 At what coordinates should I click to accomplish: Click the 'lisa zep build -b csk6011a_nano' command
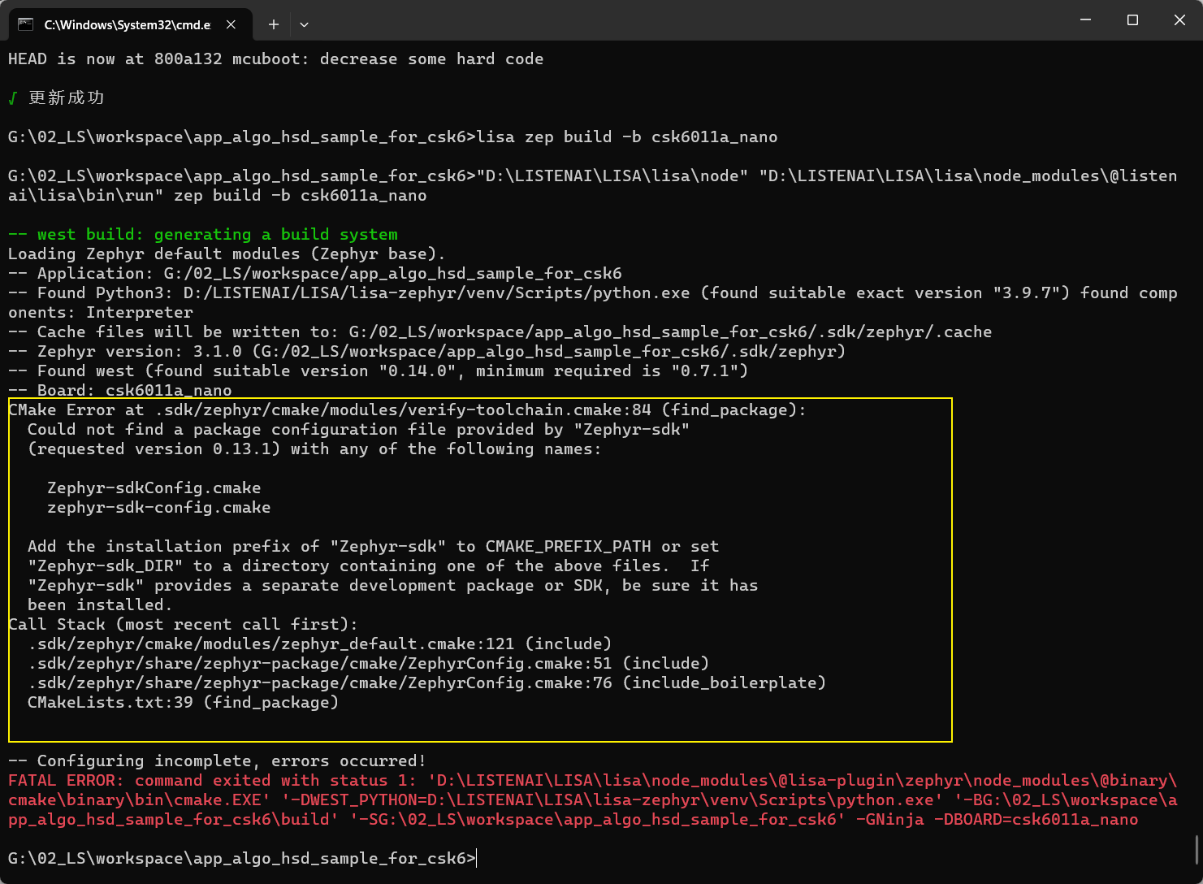pos(627,136)
